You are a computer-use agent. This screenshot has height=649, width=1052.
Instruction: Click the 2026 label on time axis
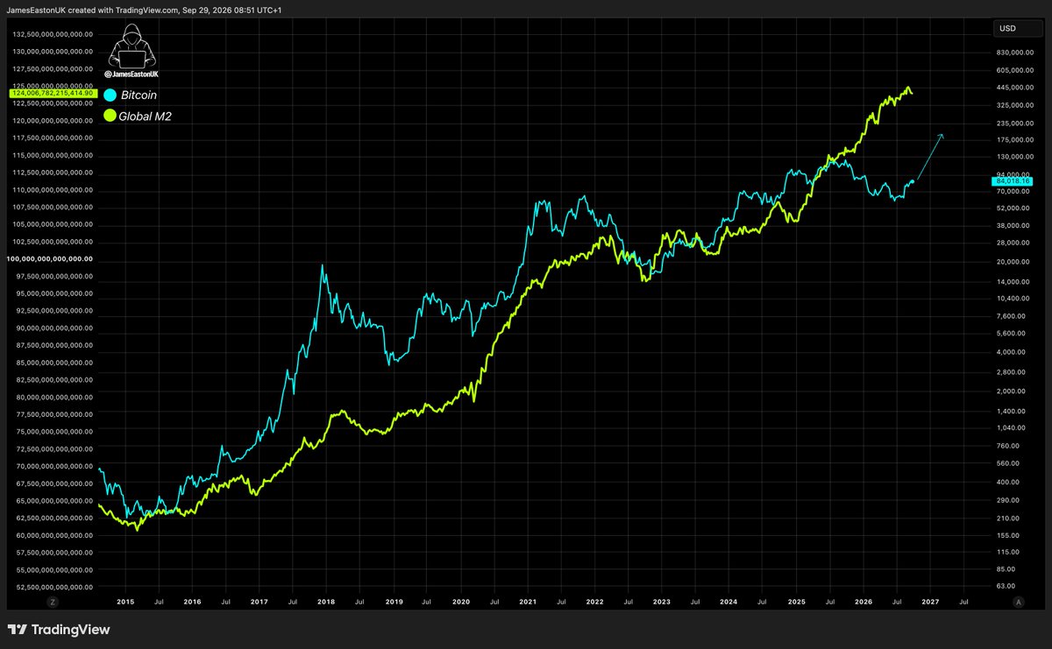pos(864,602)
